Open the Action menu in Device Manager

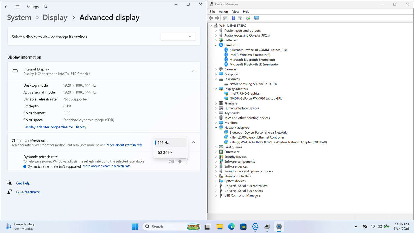[223, 12]
